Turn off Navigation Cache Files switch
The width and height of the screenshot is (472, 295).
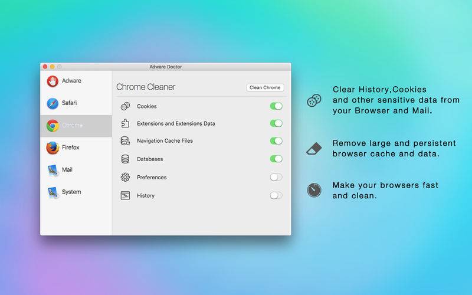[x=276, y=140]
